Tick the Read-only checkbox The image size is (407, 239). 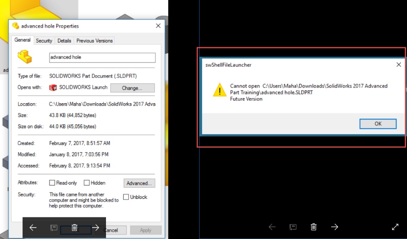click(52, 183)
